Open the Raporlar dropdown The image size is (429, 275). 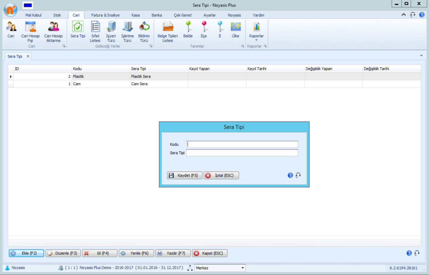tap(256, 31)
